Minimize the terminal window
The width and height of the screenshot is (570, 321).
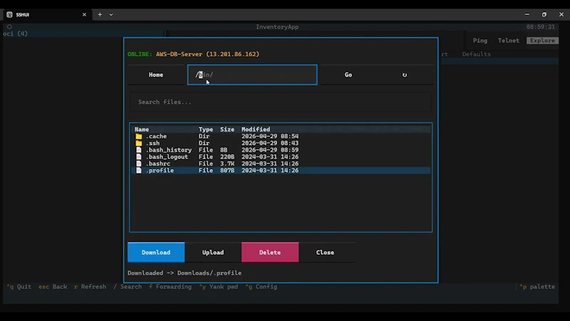pyautogui.click(x=527, y=14)
